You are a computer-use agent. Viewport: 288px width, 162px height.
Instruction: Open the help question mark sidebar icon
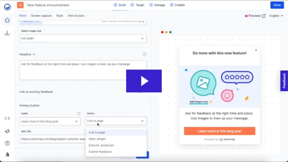point(7,143)
